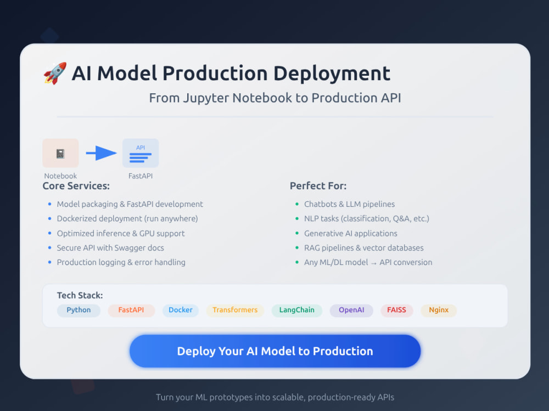Select the FastAPI tech tag

131,310
